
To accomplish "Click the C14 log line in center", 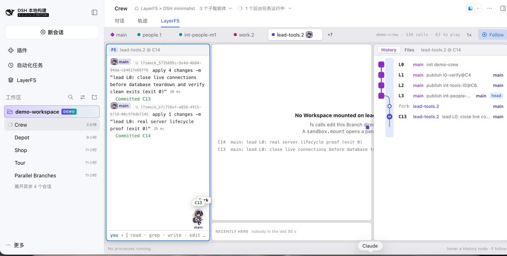I will 290,142.
